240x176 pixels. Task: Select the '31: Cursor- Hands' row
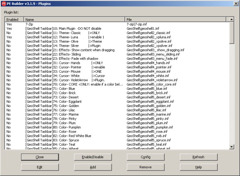(x=117, y=63)
